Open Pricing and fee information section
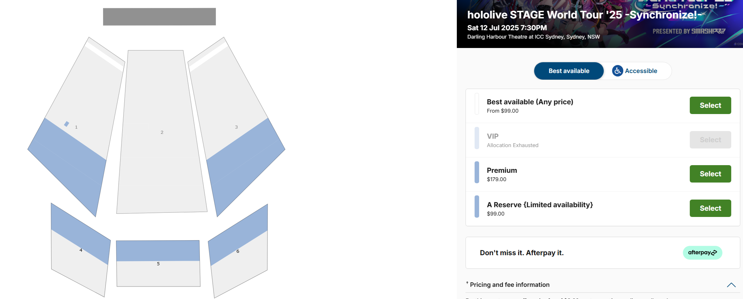Viewport: 743px width, 299px height. click(509, 285)
